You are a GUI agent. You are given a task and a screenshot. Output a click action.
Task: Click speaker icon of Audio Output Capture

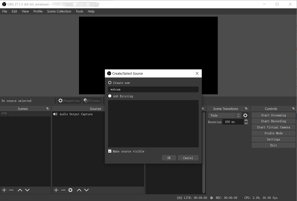pos(55,114)
